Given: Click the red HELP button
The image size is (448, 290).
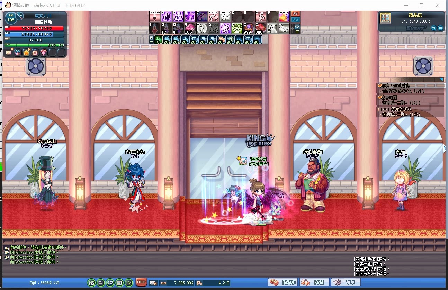Looking at the screenshot, I should pyautogui.click(x=141, y=282).
